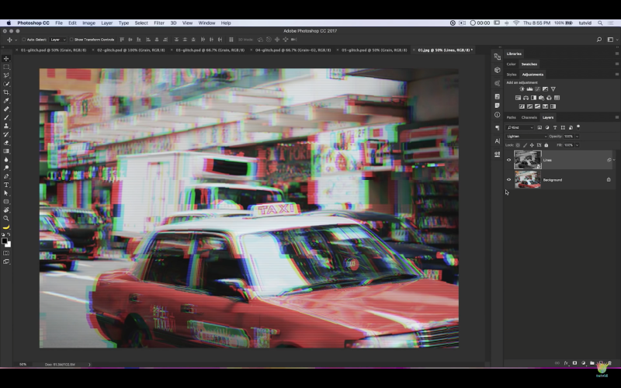
Task: Hide the Lines layer
Action: [x=509, y=160]
